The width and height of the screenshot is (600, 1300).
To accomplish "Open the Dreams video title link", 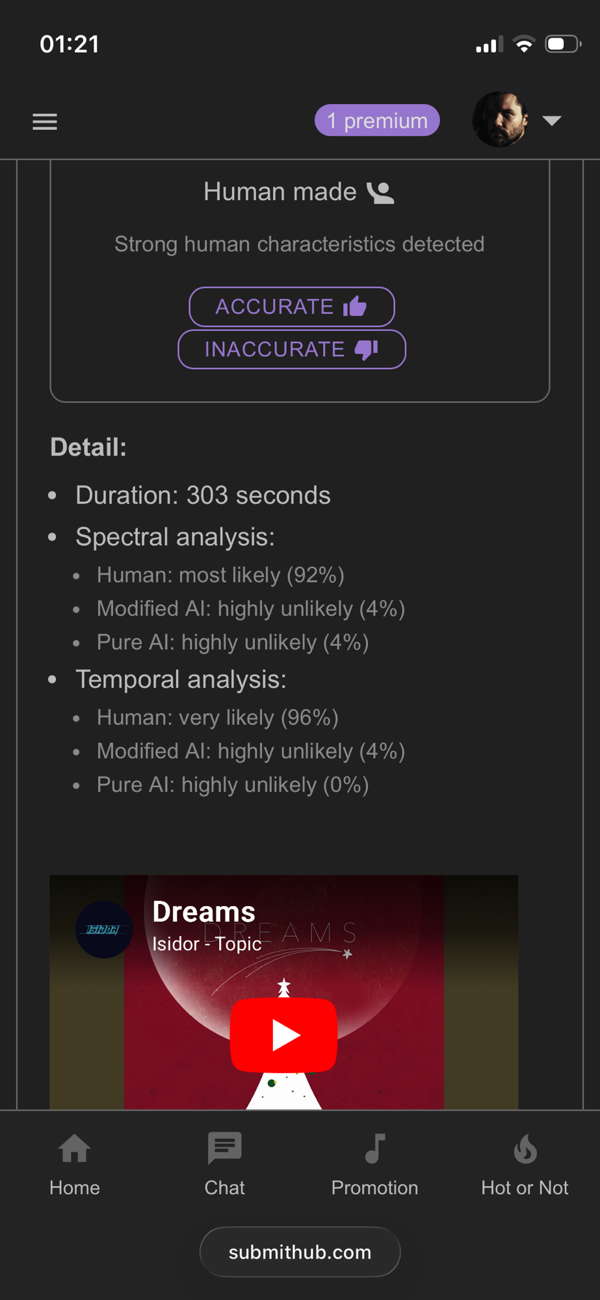I will [203, 912].
